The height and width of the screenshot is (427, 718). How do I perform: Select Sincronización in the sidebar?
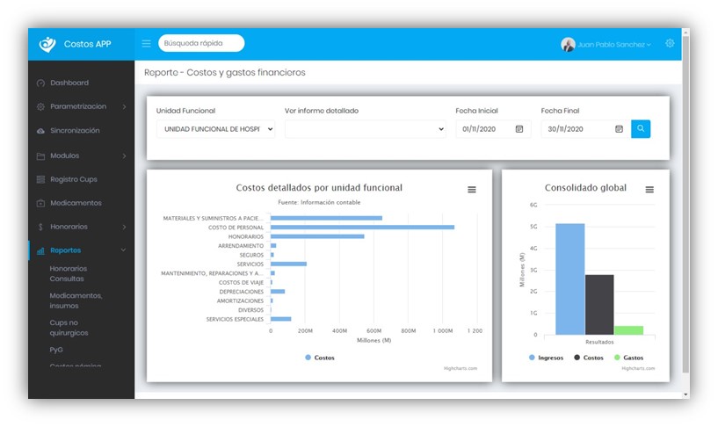pos(75,131)
